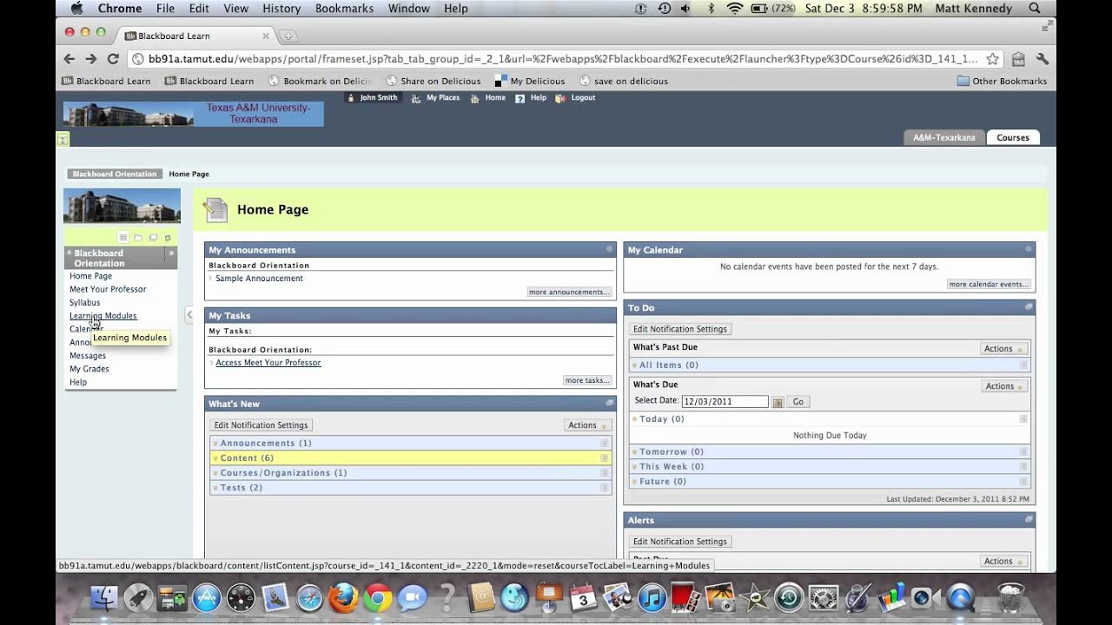Launch Firefox from the dock
Screen dimensions: 1112x625
tap(344, 597)
